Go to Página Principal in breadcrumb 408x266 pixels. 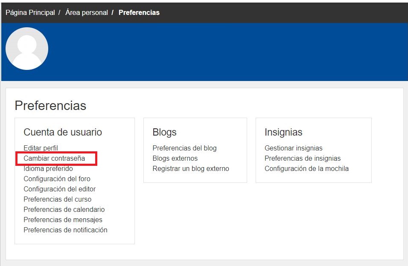[x=30, y=12]
